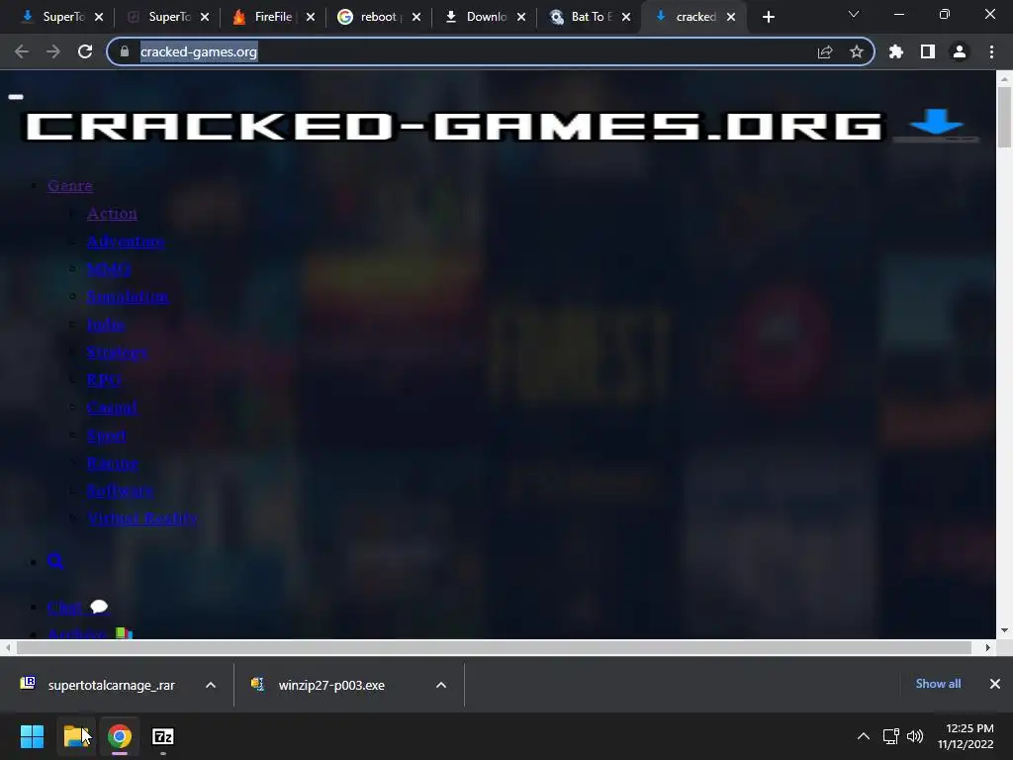Open the Windows Start menu

(32, 736)
